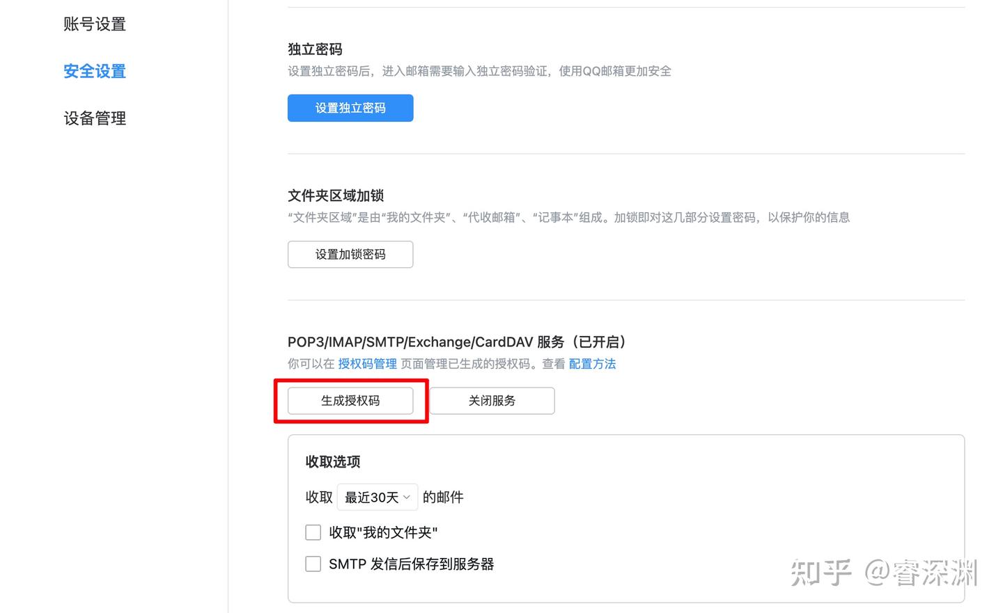查看配置方法链接
This screenshot has height=613, width=1003.
[591, 363]
